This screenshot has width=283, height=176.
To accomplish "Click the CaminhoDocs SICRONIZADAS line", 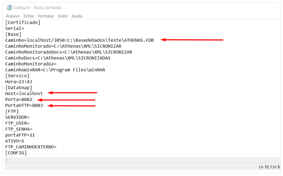I will (x=58, y=58).
